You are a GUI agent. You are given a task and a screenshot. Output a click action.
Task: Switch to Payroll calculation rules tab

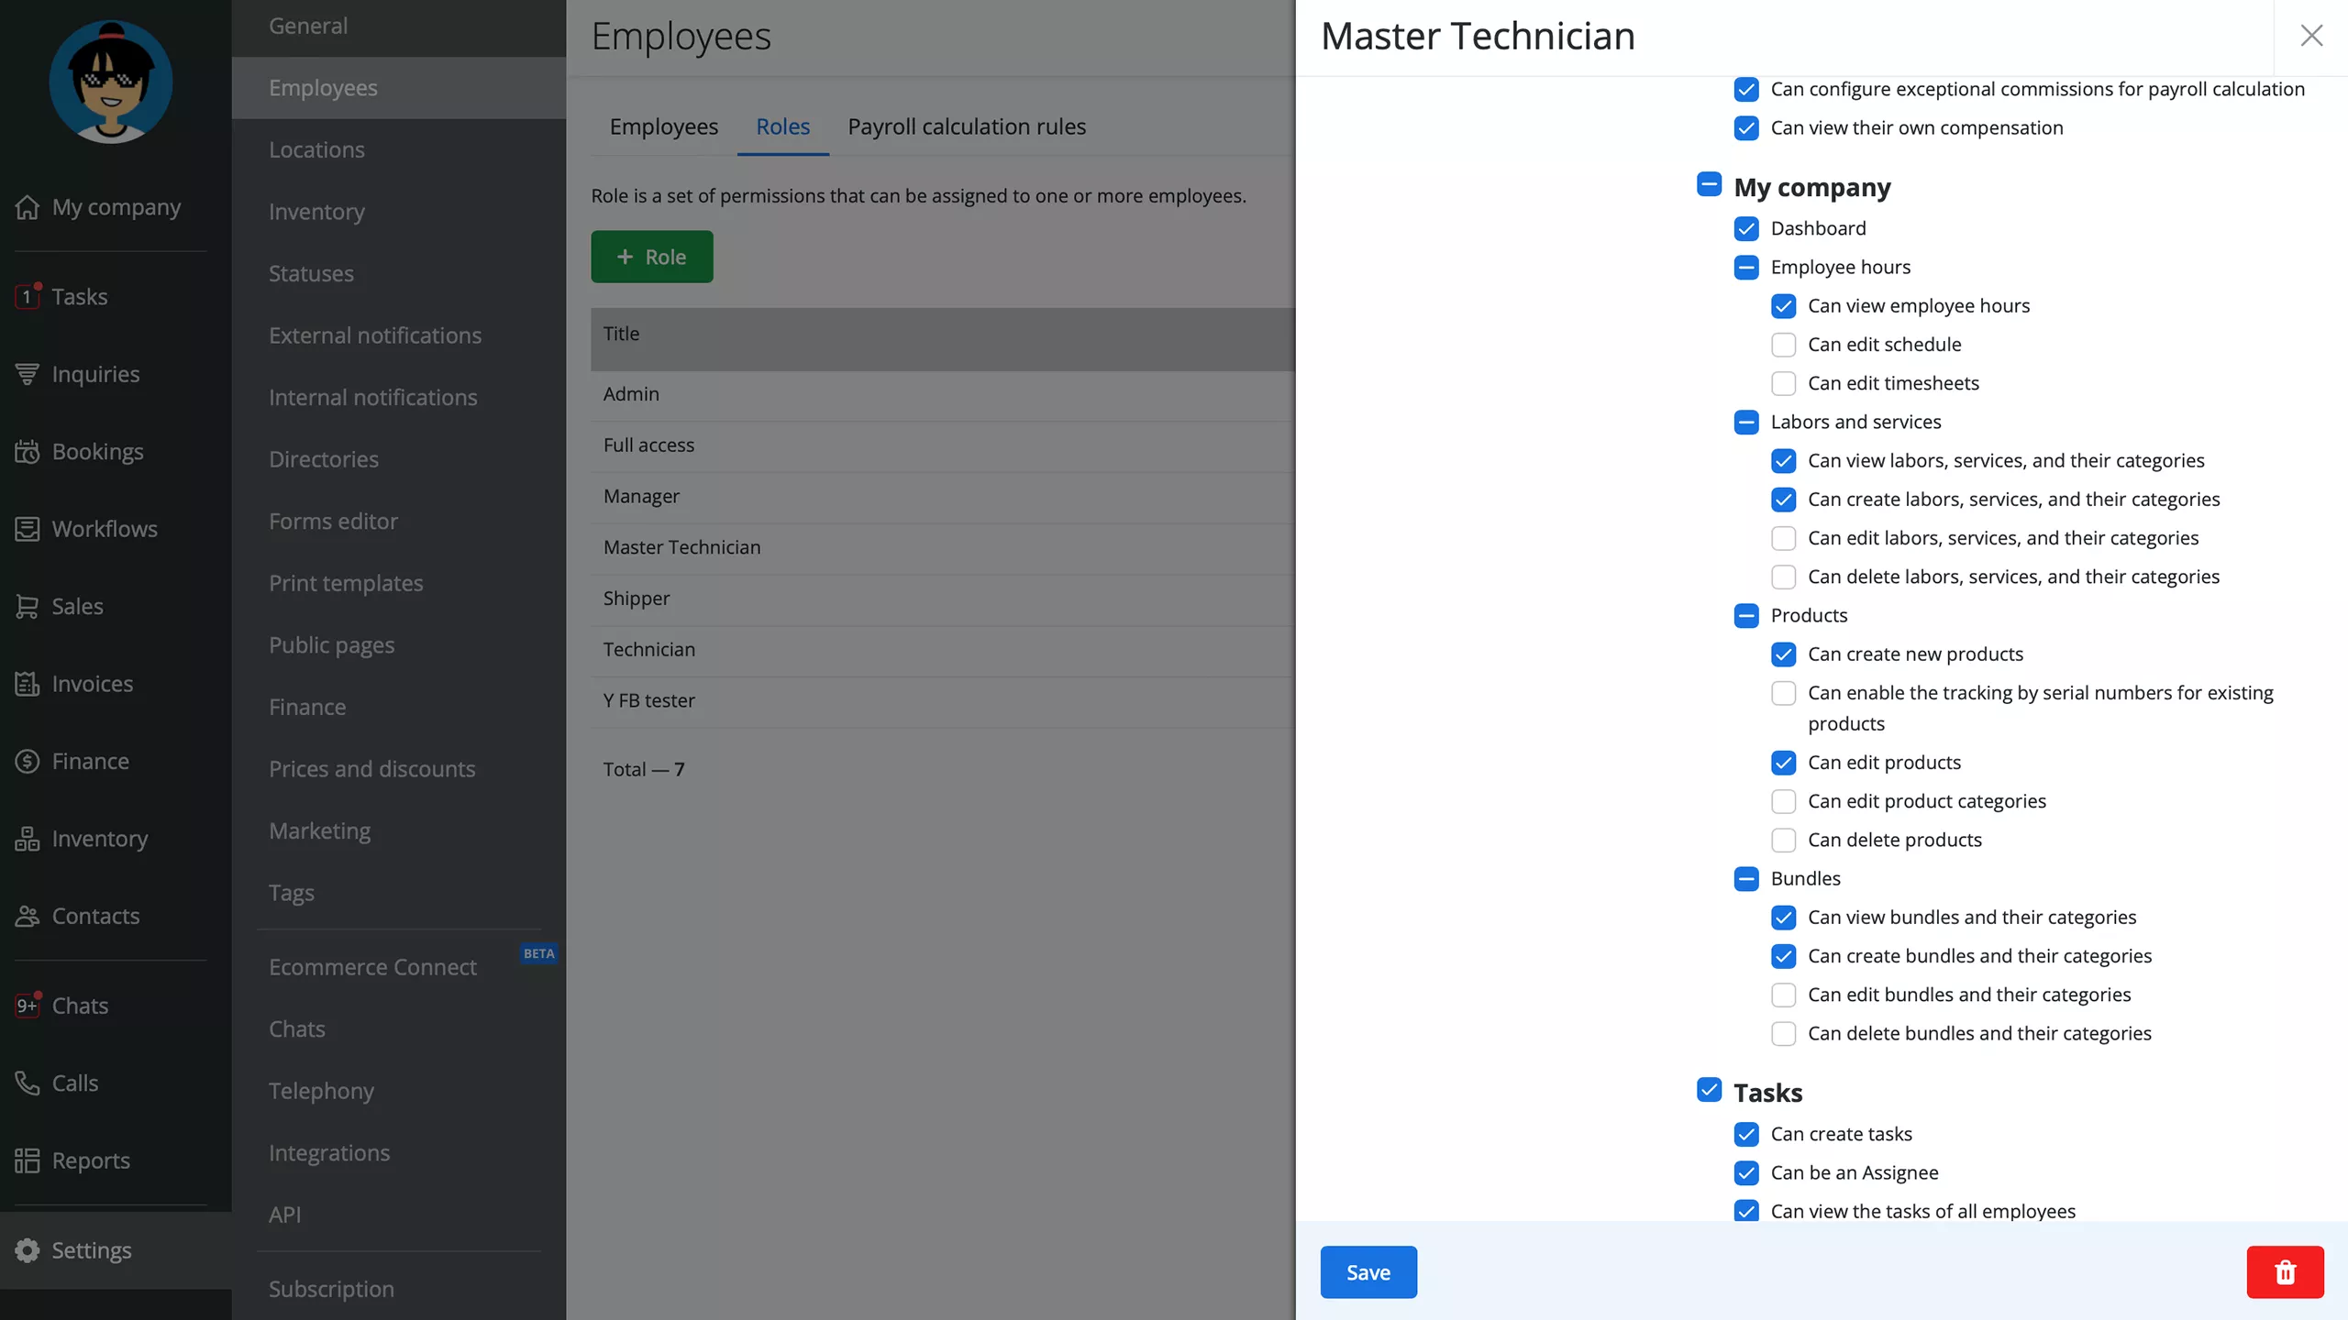coord(966,126)
